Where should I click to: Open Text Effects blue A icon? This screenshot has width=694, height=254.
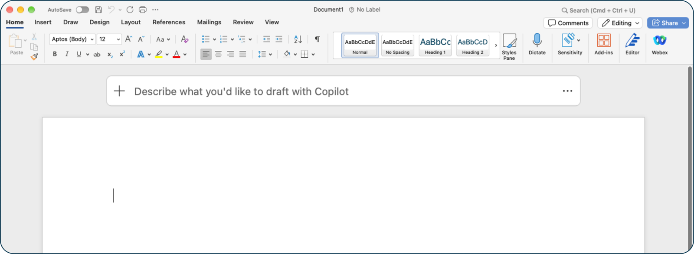point(141,54)
